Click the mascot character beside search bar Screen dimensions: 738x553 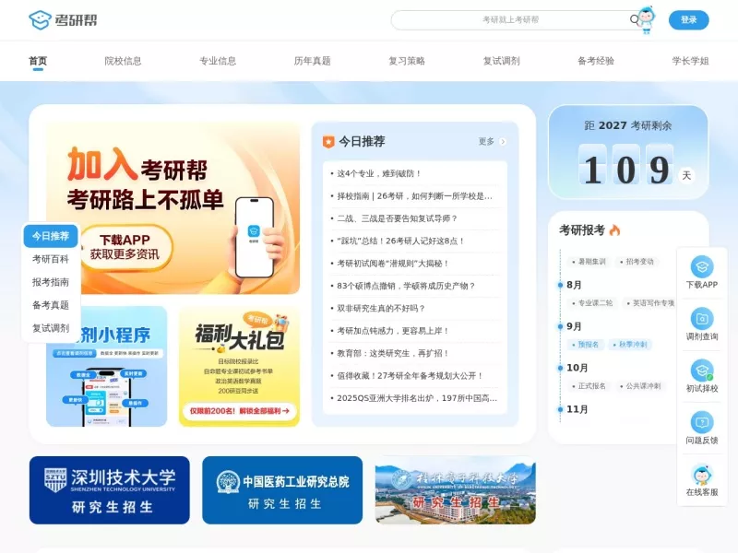648,19
